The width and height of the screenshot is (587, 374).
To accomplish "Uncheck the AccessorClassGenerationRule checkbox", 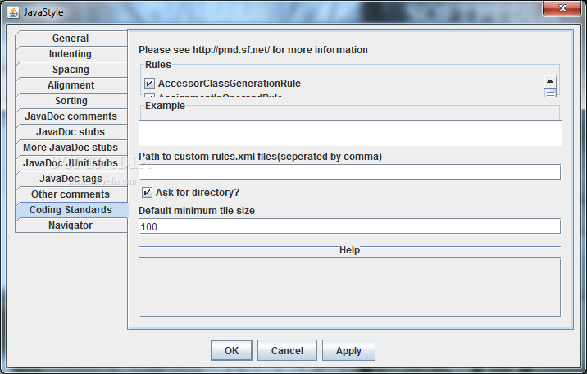I will click(150, 83).
